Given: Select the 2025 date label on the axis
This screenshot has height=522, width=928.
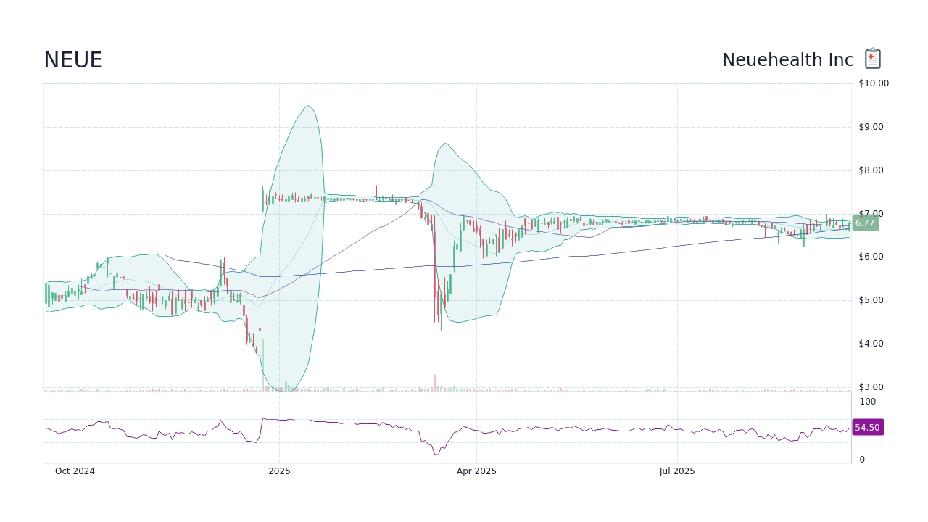Looking at the screenshot, I should 279,471.
